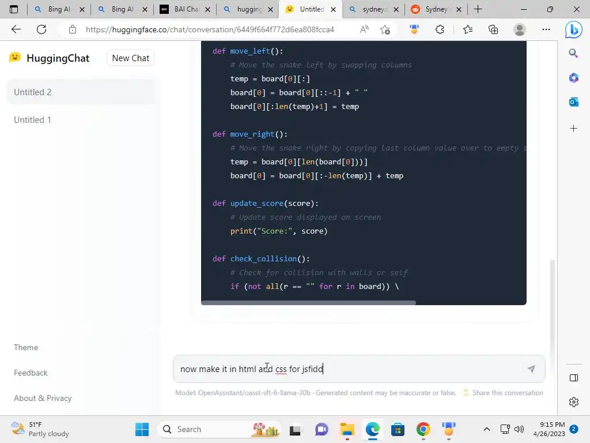
Task: Click the code block horizontal scrollbar
Action: (309, 302)
